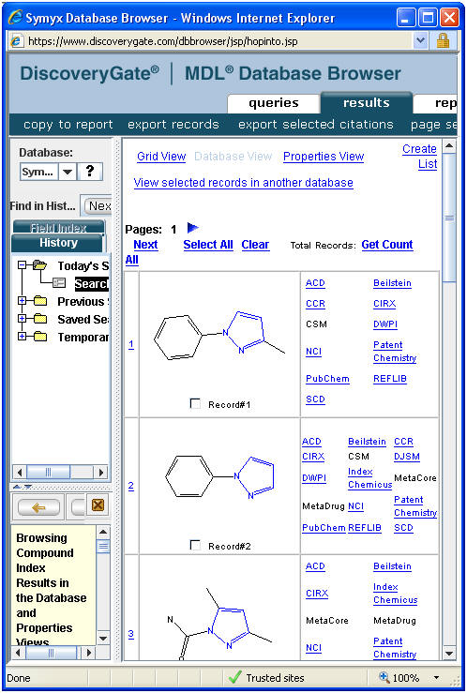The width and height of the screenshot is (467, 693).
Task: Open Grid View link
Action: click(161, 157)
